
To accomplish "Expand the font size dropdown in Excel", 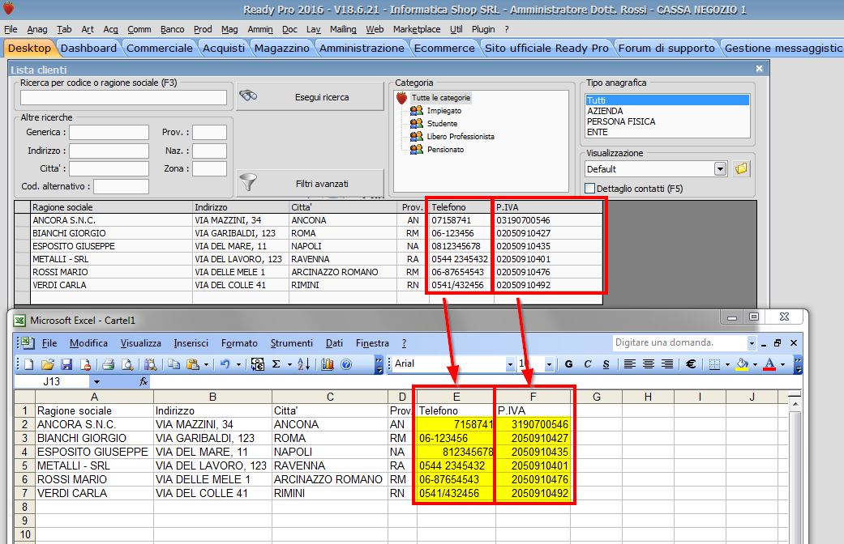I will [549, 364].
